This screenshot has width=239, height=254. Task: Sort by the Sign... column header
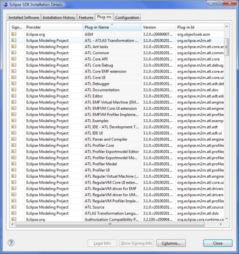[17, 27]
